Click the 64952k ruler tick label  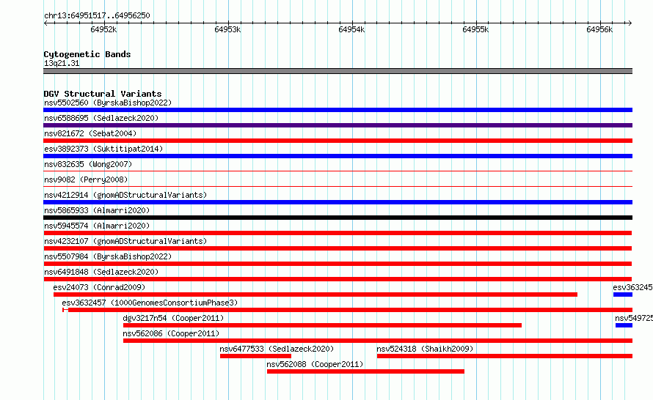click(103, 29)
